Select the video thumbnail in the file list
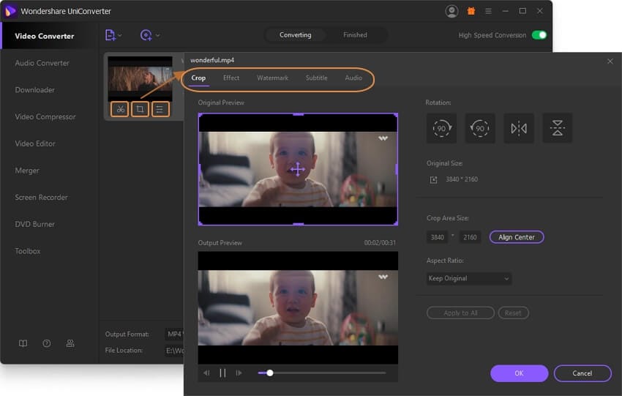This screenshot has width=622, height=396. [x=140, y=78]
